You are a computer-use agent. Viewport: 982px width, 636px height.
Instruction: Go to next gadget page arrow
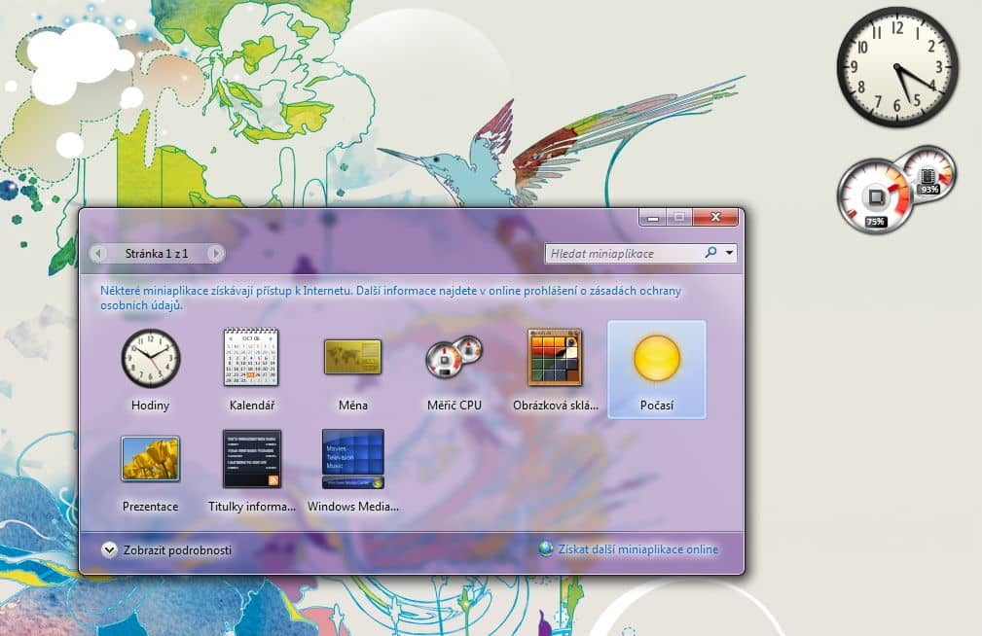(215, 254)
